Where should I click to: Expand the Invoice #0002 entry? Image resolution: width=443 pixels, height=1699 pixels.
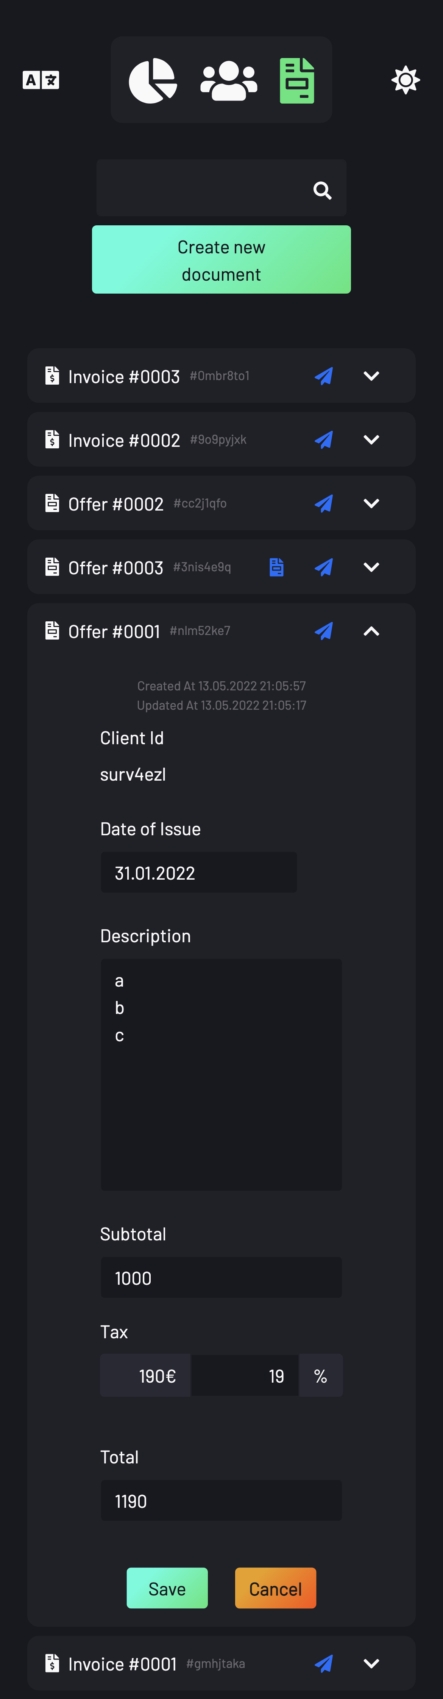371,440
